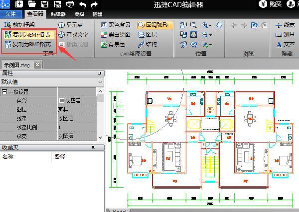
Task: Click properties scrollbar down arrow
Action: tap(100, 138)
